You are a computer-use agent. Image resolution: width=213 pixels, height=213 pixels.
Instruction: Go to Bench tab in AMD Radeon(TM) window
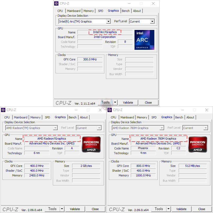click(x=72, y=117)
